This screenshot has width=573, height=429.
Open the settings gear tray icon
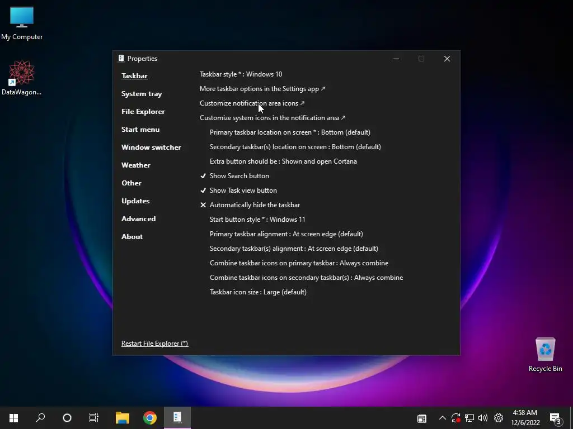click(499, 418)
